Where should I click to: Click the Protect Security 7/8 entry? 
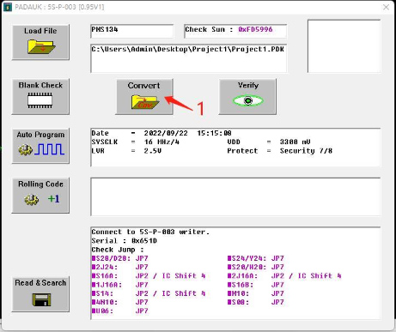tap(280, 151)
